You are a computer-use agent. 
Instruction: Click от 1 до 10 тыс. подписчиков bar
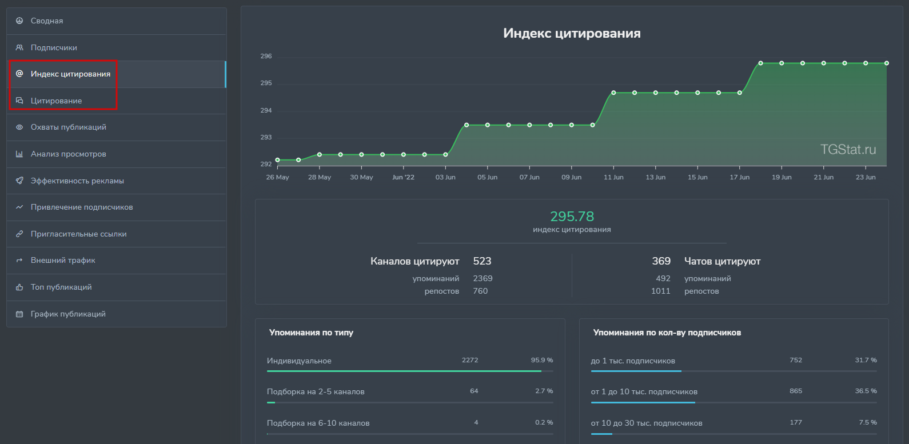pos(734,403)
